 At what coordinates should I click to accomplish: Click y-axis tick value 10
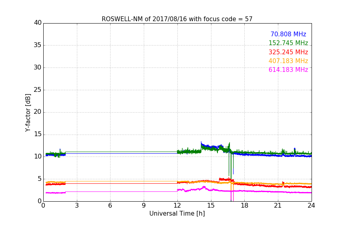(38, 157)
